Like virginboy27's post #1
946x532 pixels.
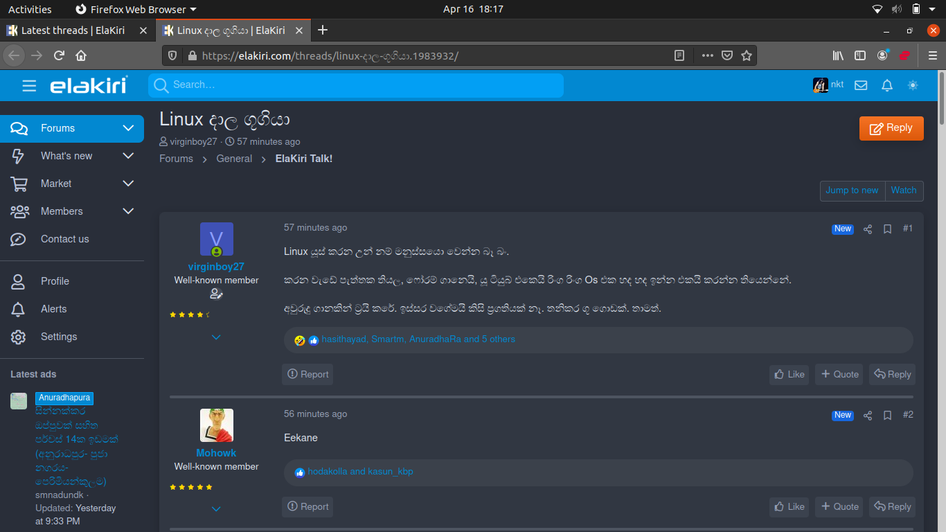(x=789, y=375)
